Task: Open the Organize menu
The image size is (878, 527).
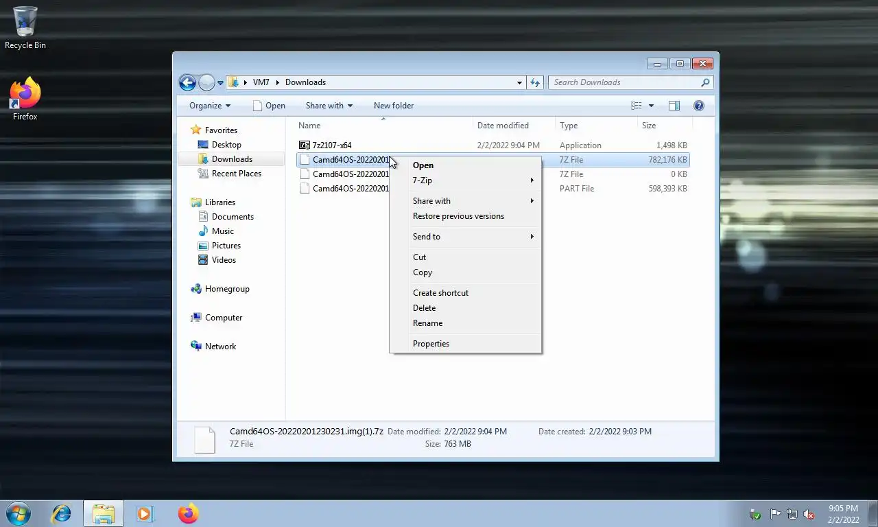Action: [x=210, y=106]
